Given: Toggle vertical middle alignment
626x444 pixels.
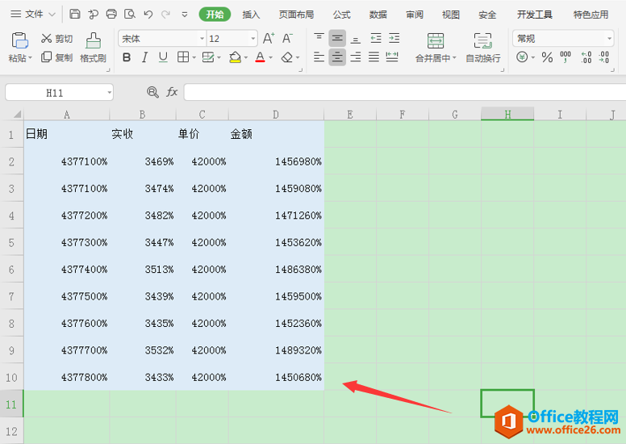Looking at the screenshot, I should 337,39.
